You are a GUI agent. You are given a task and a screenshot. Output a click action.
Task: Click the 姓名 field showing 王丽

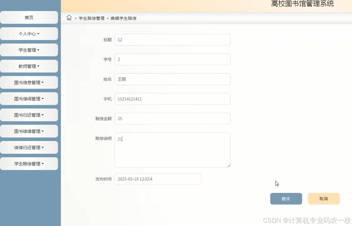[172, 79]
